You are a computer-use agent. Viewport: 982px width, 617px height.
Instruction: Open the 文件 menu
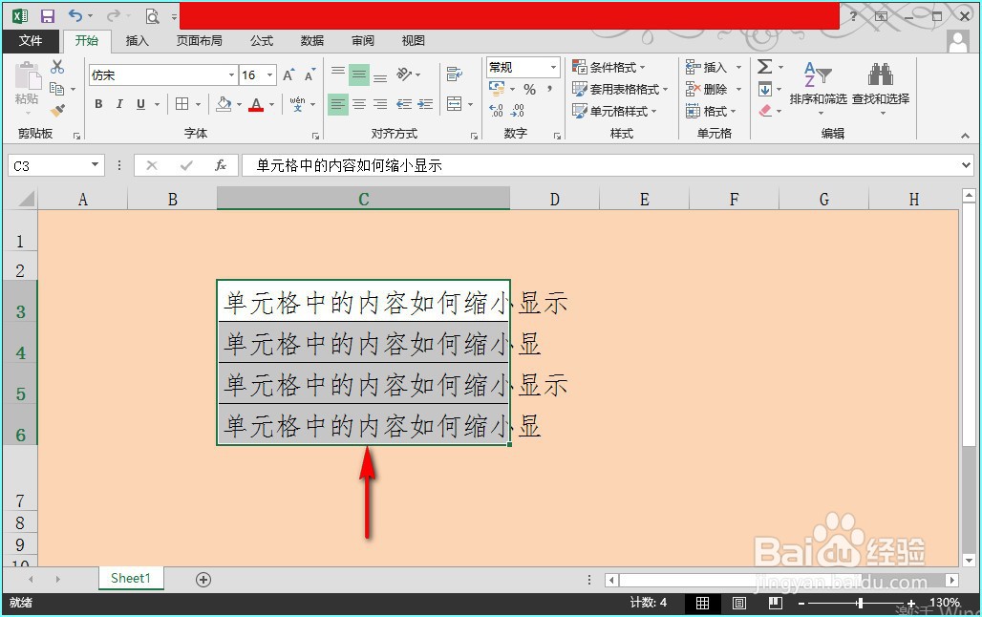[x=32, y=40]
